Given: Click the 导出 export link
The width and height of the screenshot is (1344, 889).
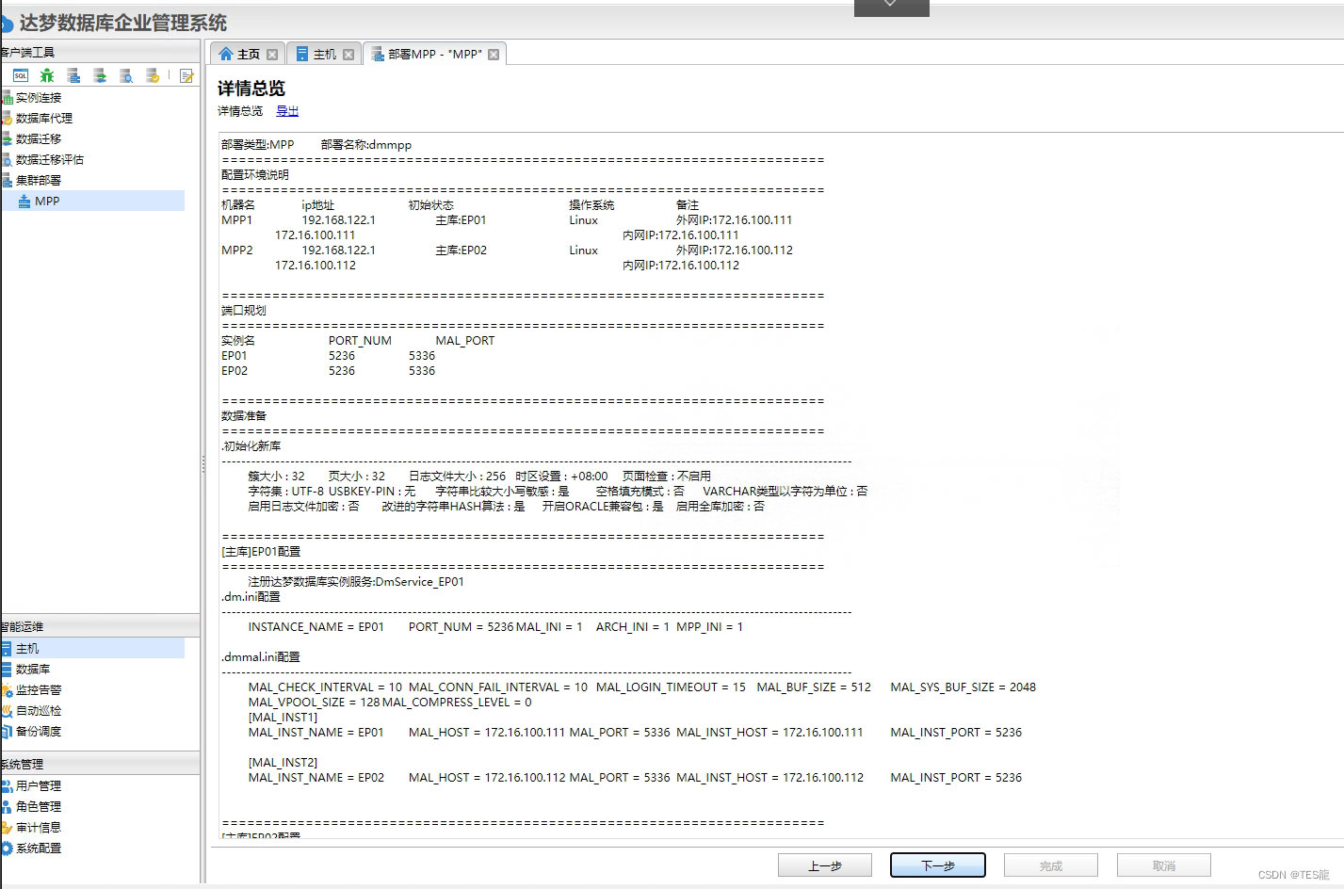Looking at the screenshot, I should point(287,111).
